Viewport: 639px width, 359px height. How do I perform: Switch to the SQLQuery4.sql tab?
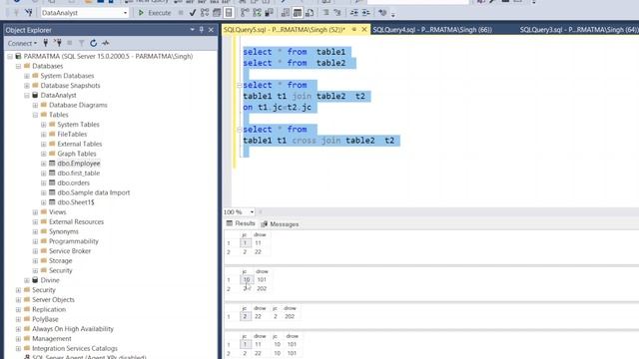[432, 29]
